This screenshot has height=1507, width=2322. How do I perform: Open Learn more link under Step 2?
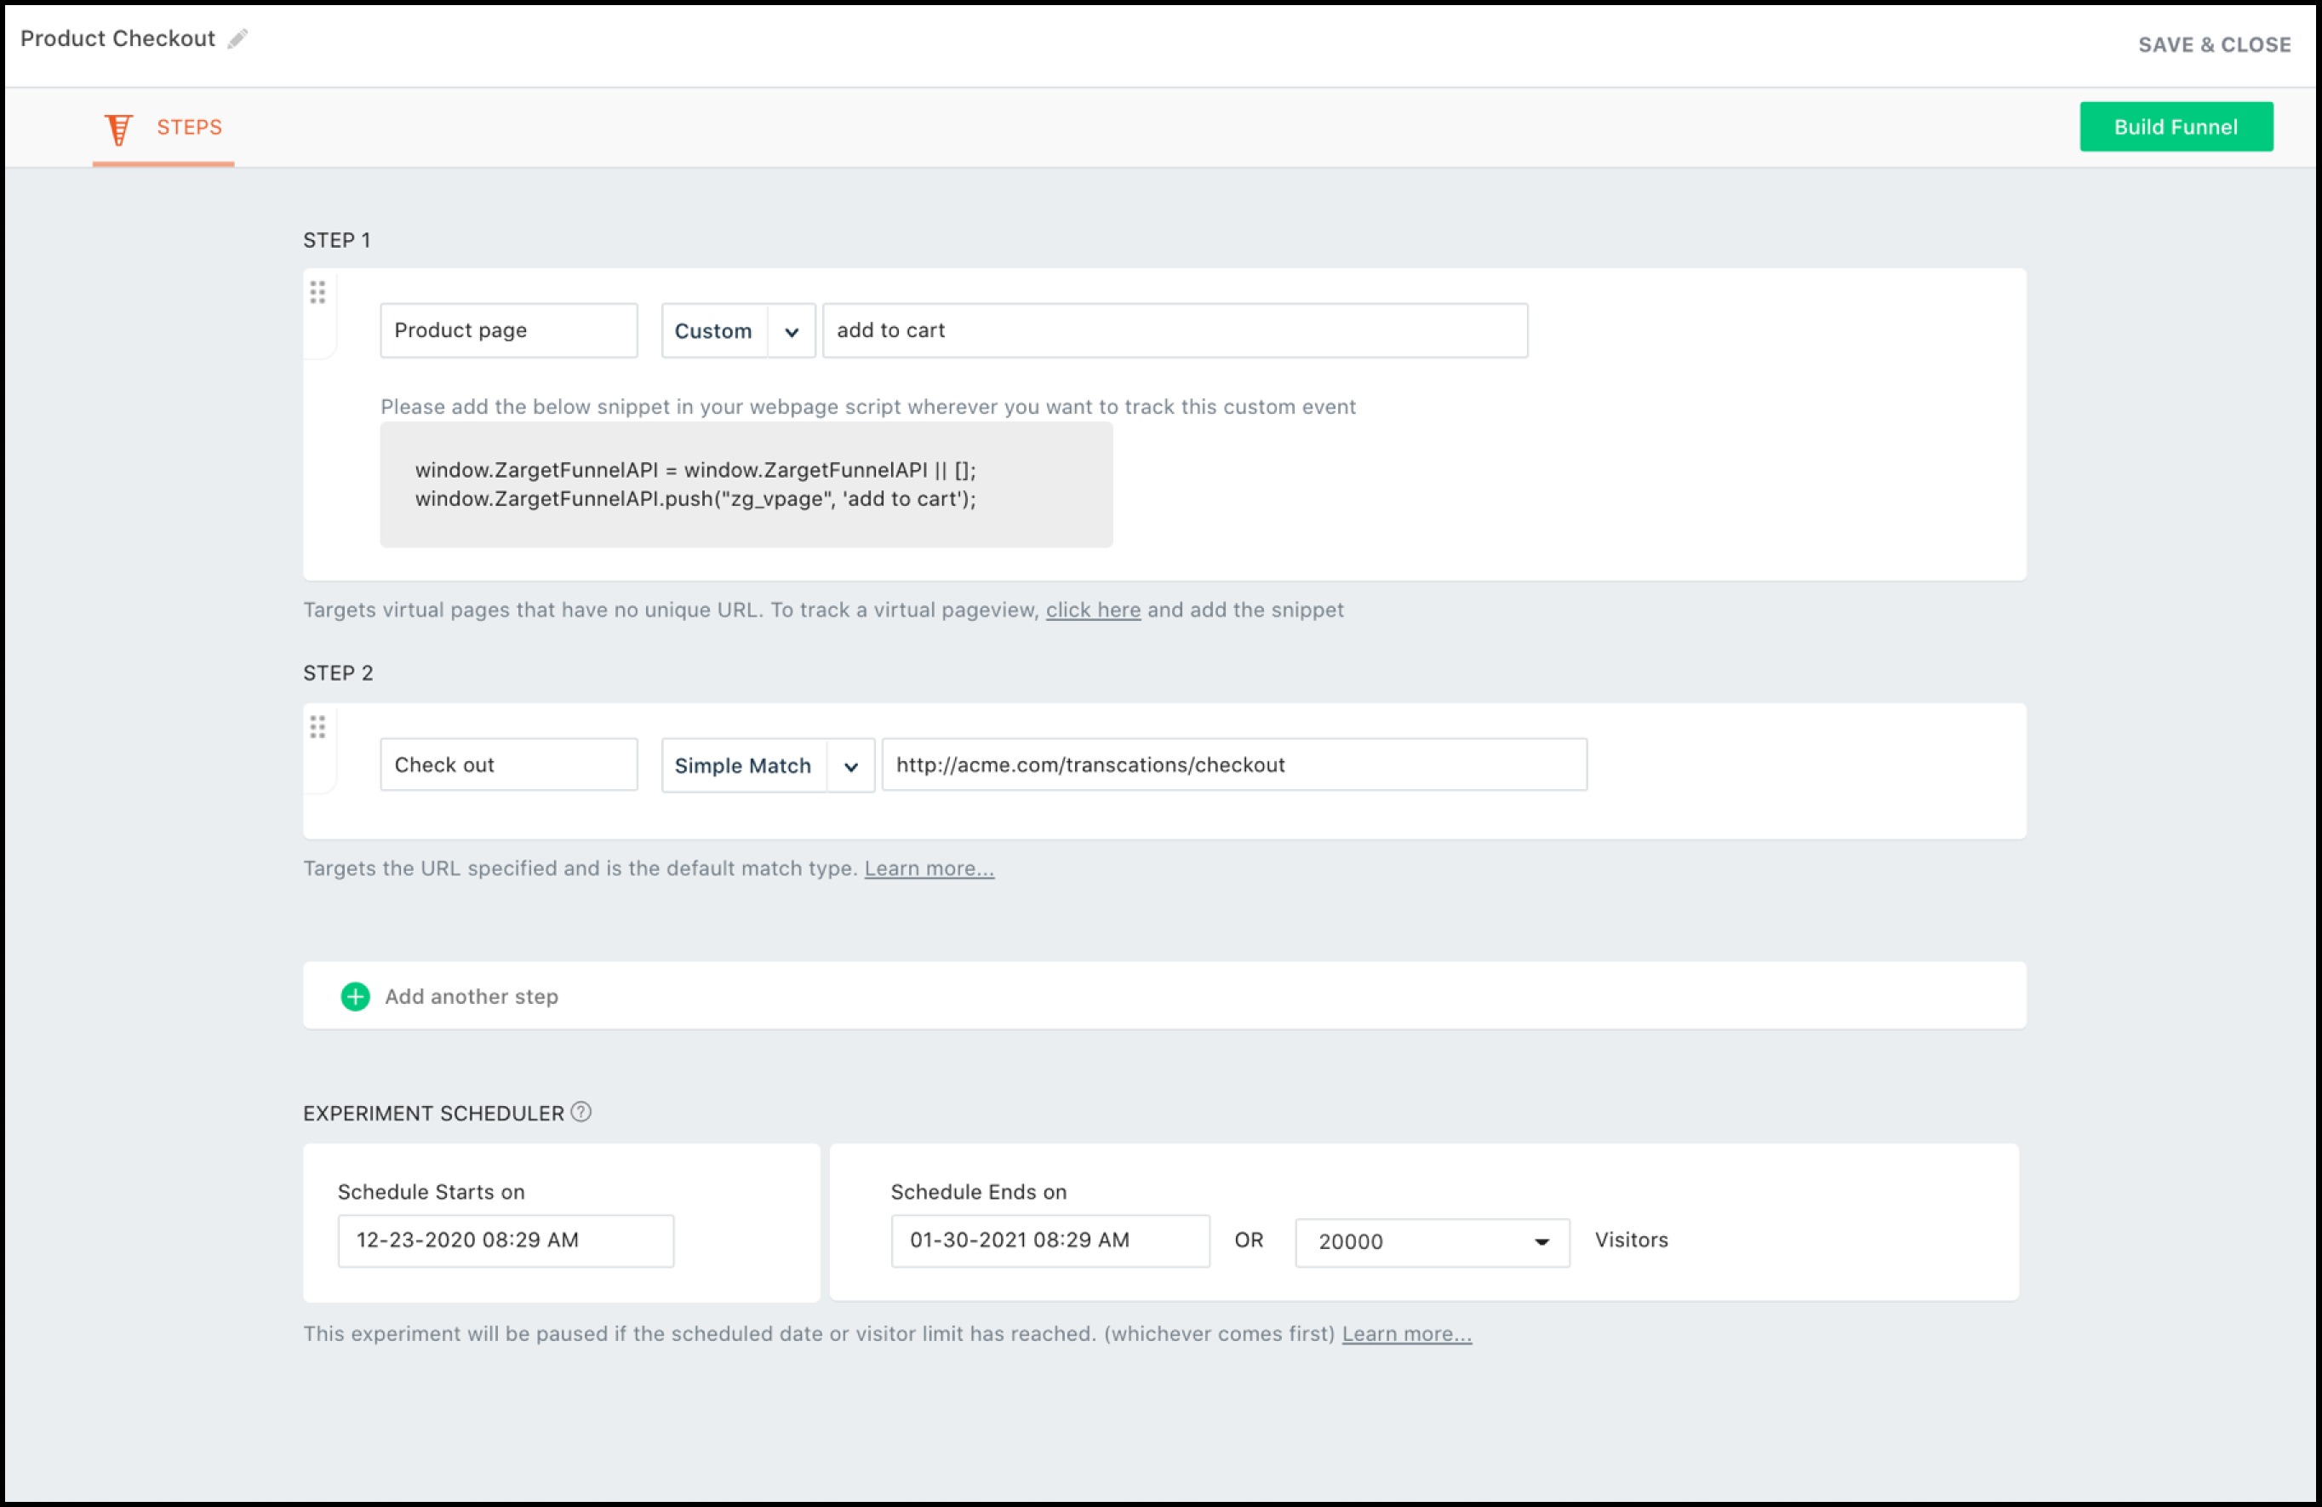click(x=929, y=868)
